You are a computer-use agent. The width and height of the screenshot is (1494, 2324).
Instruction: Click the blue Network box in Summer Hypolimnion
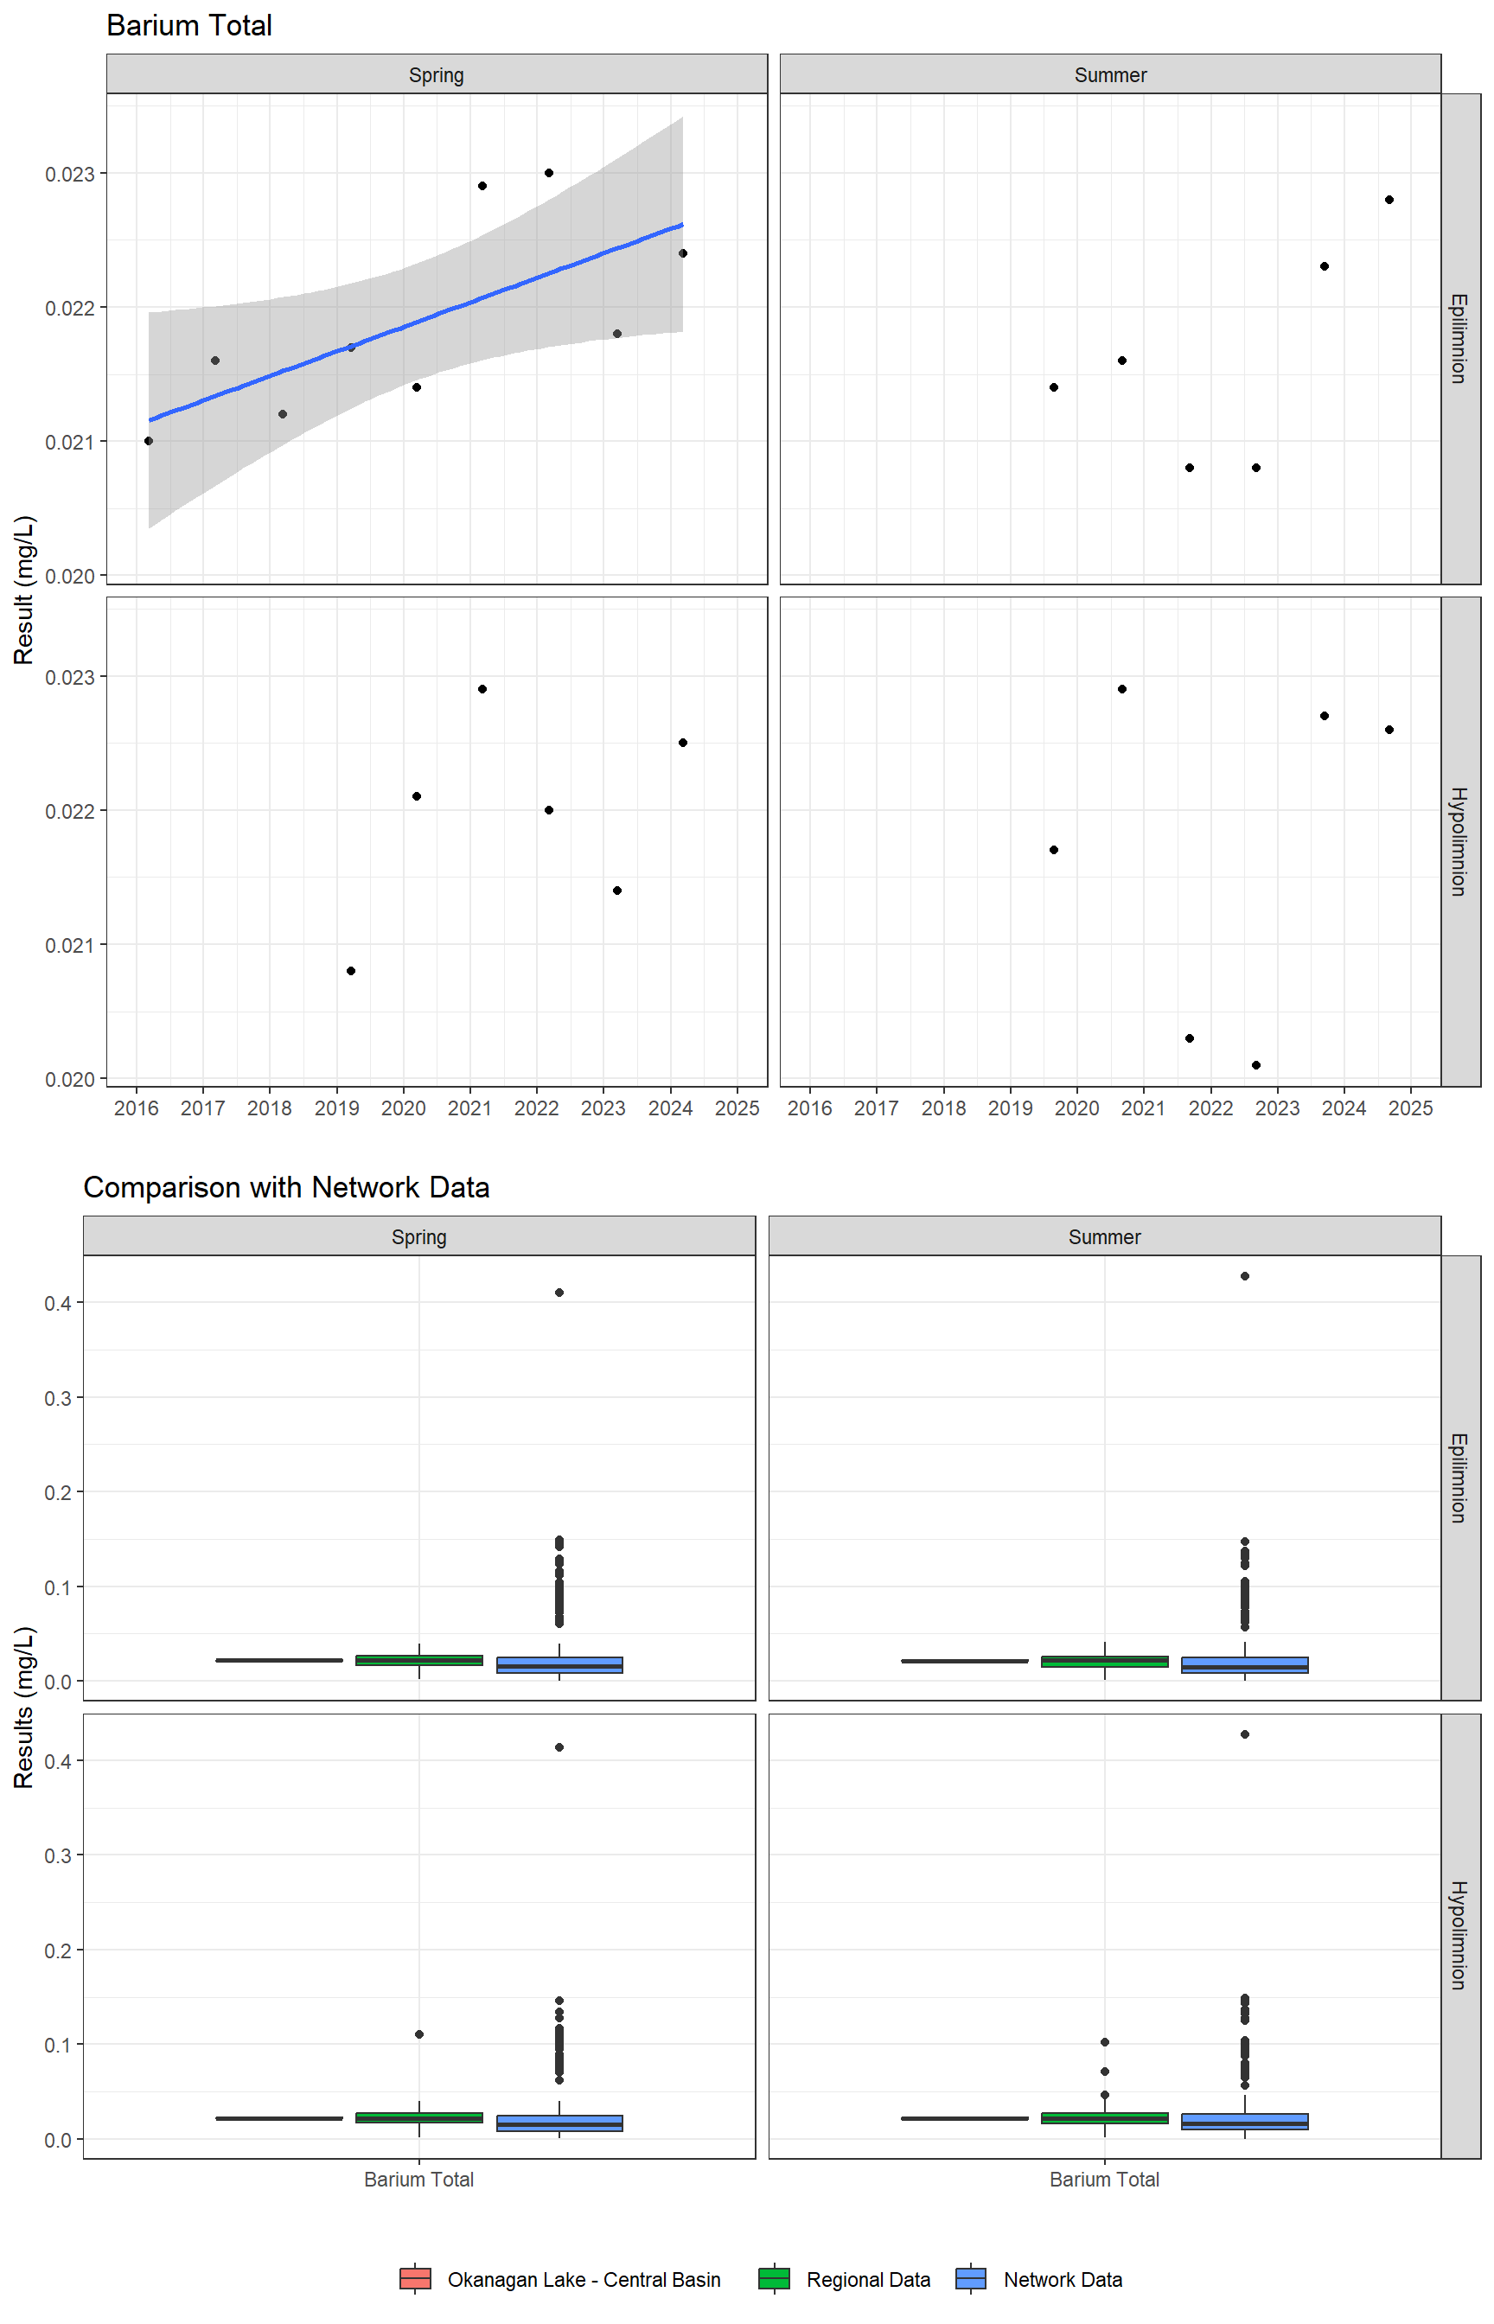(x=1245, y=2122)
